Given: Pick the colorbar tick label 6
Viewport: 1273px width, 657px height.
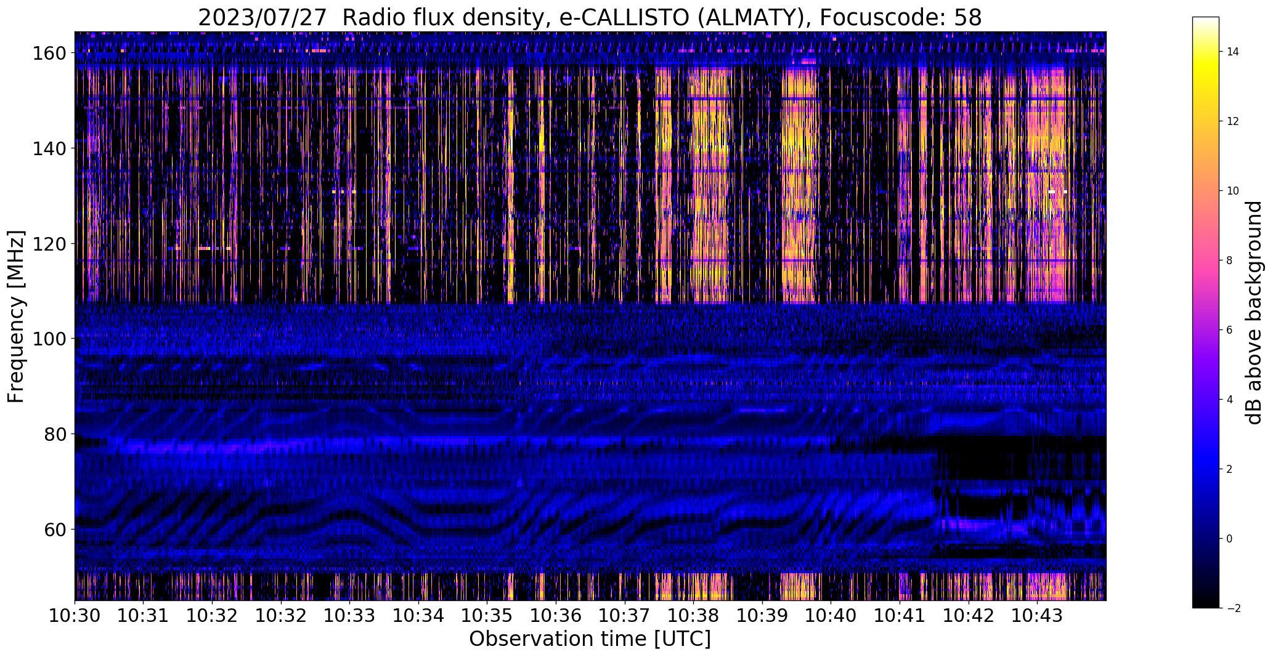Looking at the screenshot, I should tap(1230, 330).
